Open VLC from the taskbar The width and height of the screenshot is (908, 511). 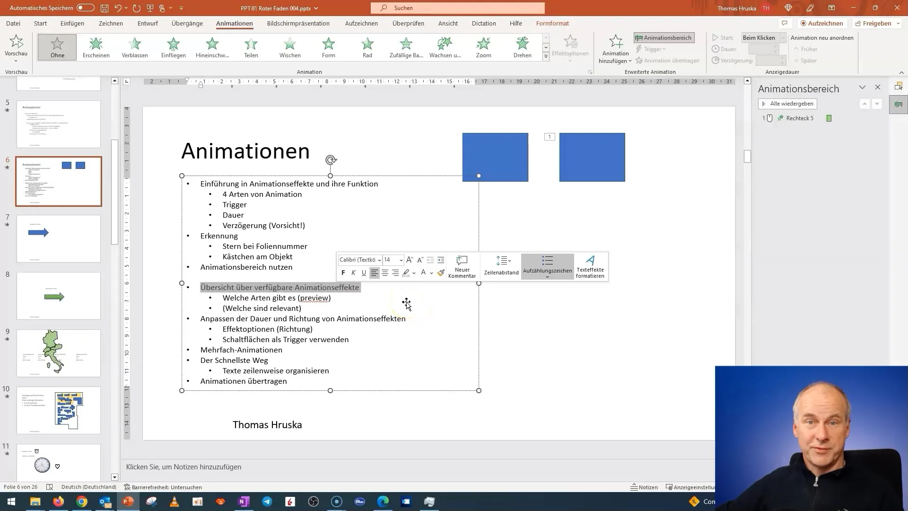coord(175,502)
